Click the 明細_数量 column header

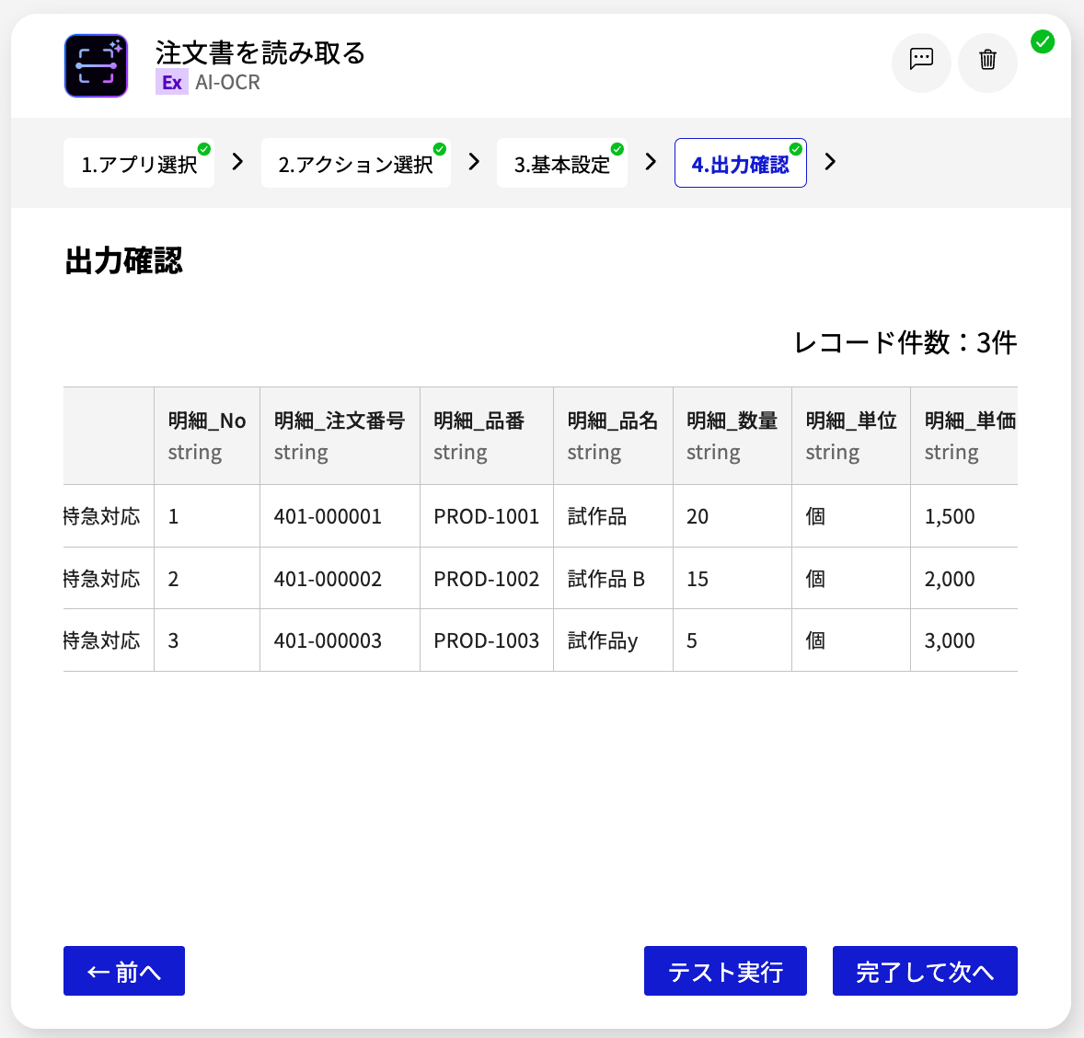(732, 435)
